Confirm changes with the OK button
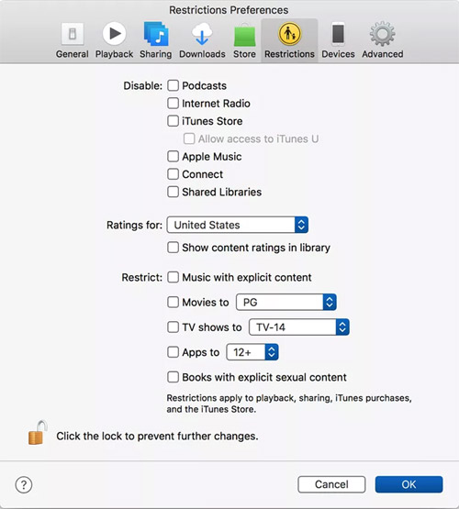459x509 pixels. click(409, 484)
